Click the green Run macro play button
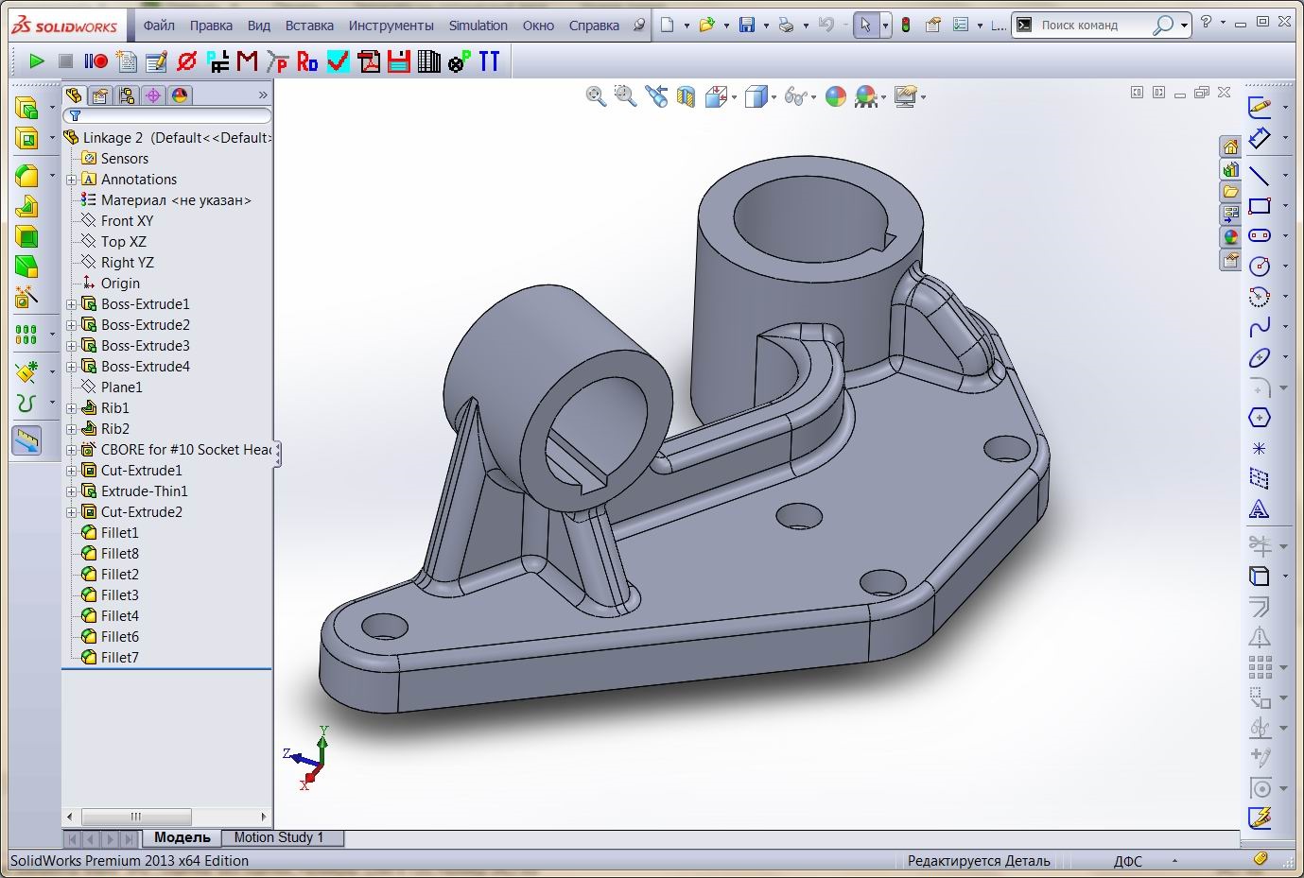This screenshot has height=878, width=1304. 36,61
